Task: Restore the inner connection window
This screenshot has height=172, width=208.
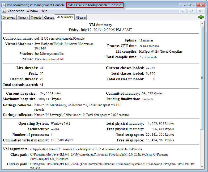Action: (192, 11)
